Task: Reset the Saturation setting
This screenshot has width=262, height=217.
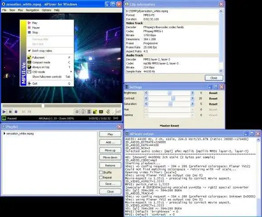Action: (213, 104)
